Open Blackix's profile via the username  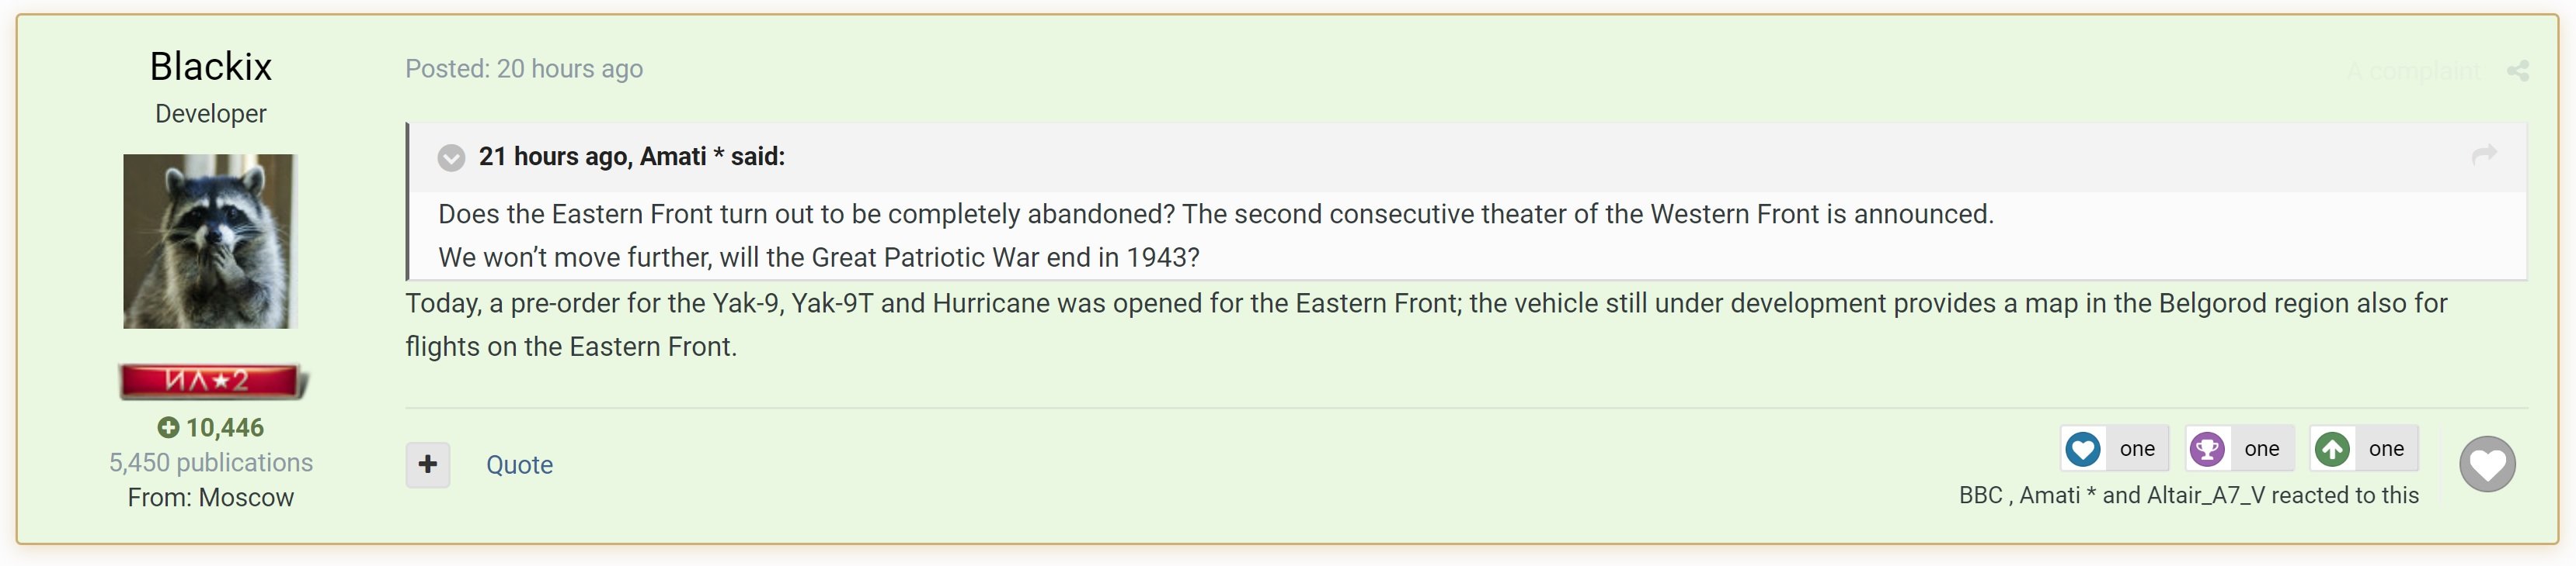pos(211,67)
